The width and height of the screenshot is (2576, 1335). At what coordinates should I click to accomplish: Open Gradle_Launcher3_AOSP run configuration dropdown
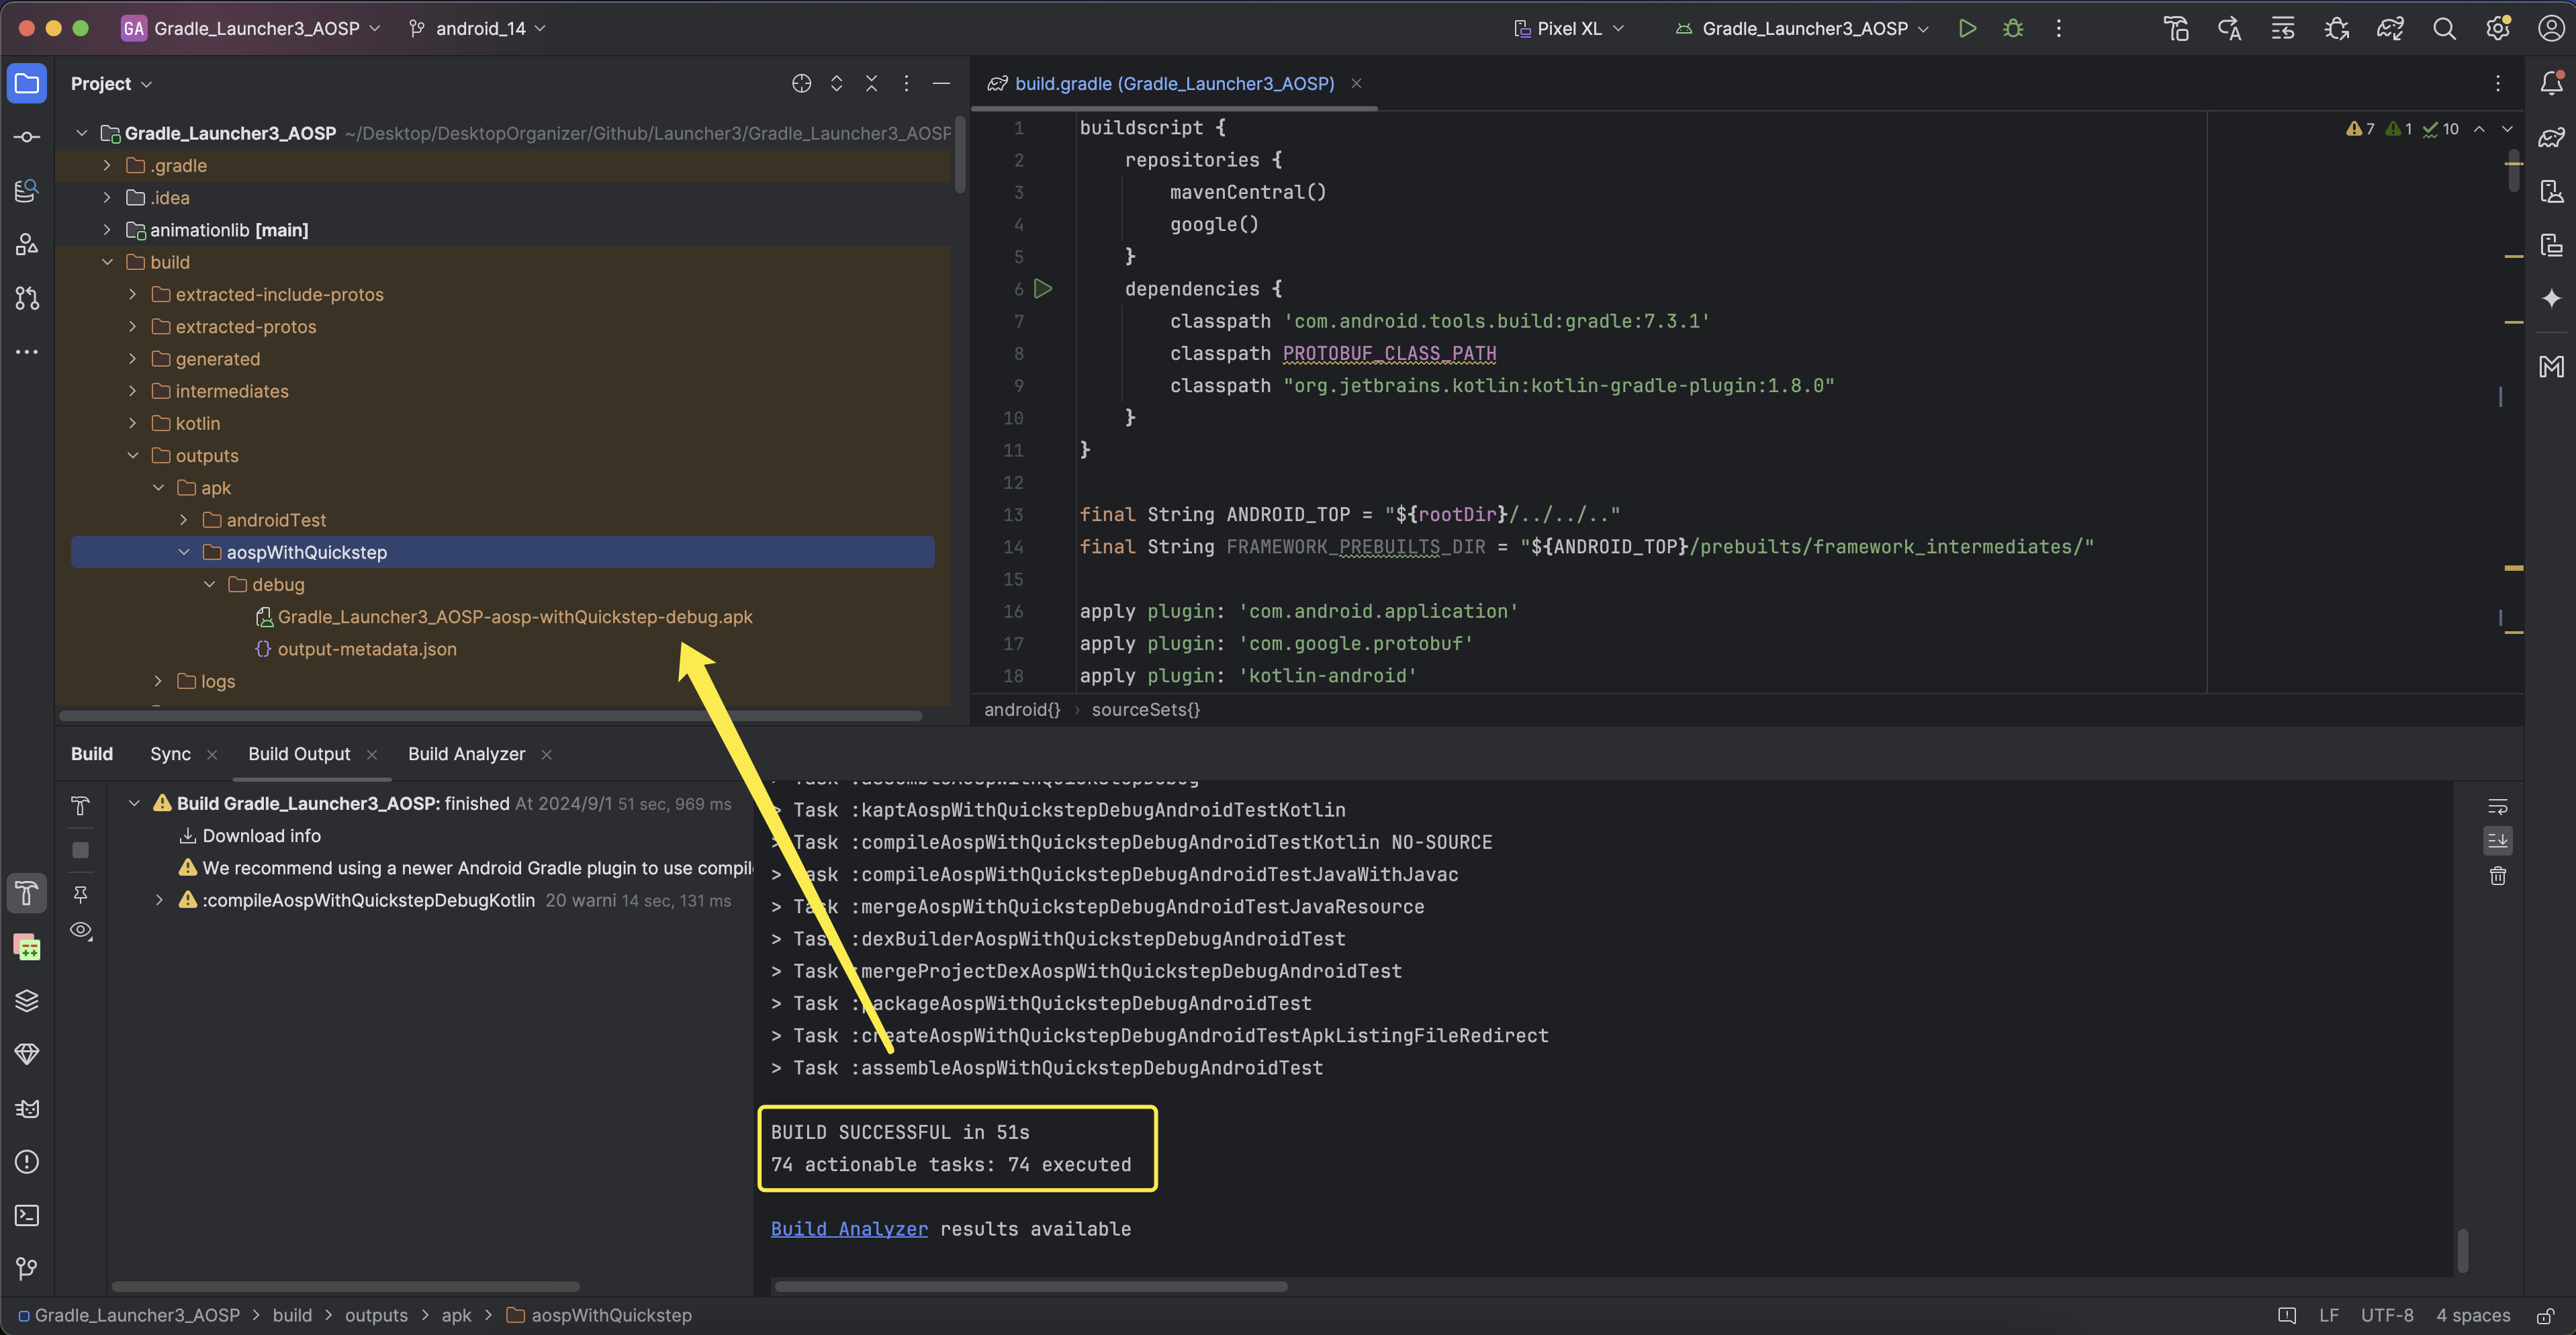coord(1802,29)
